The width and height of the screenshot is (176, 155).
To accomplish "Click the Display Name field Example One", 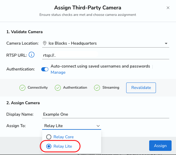I will pos(106,114).
